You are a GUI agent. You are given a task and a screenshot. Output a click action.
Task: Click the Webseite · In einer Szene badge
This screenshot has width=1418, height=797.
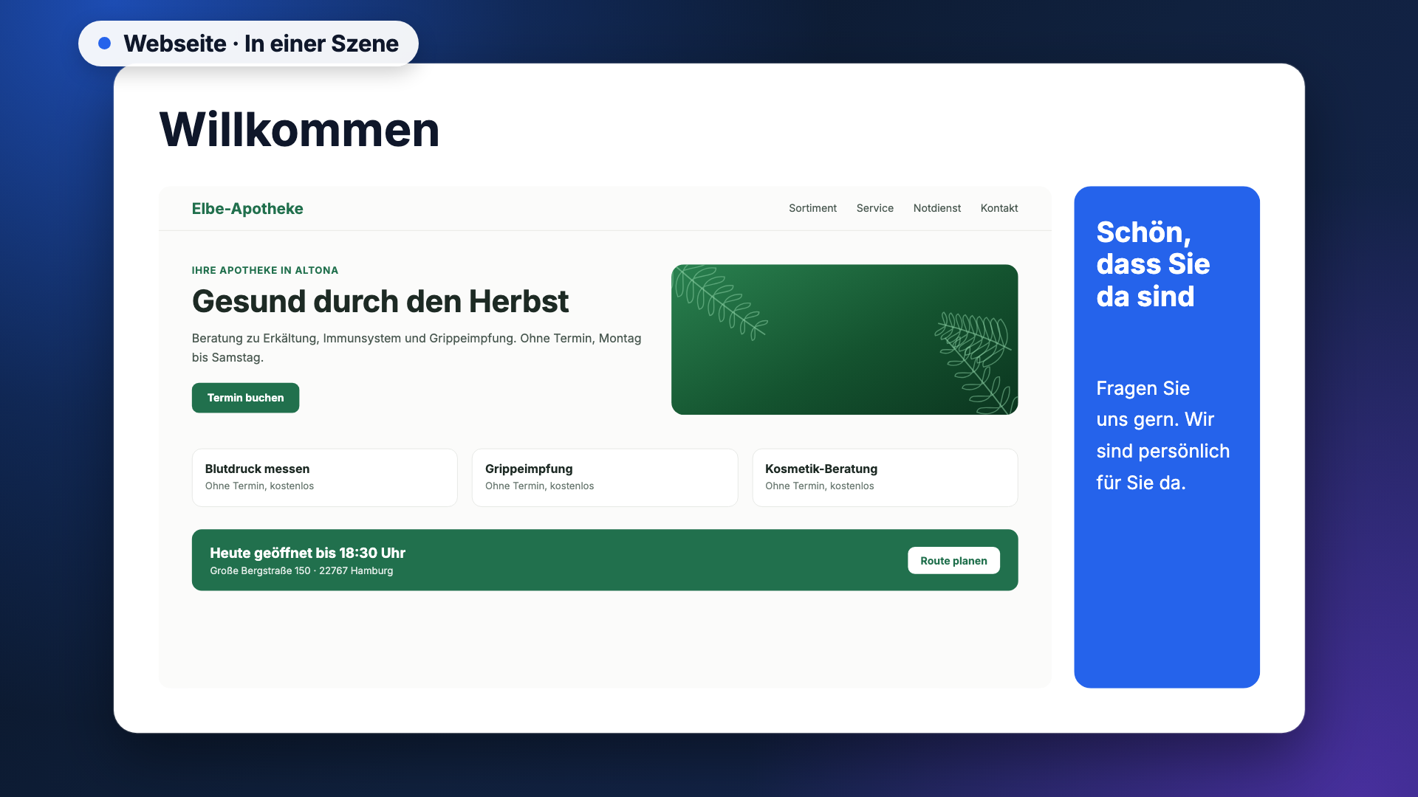coord(248,44)
